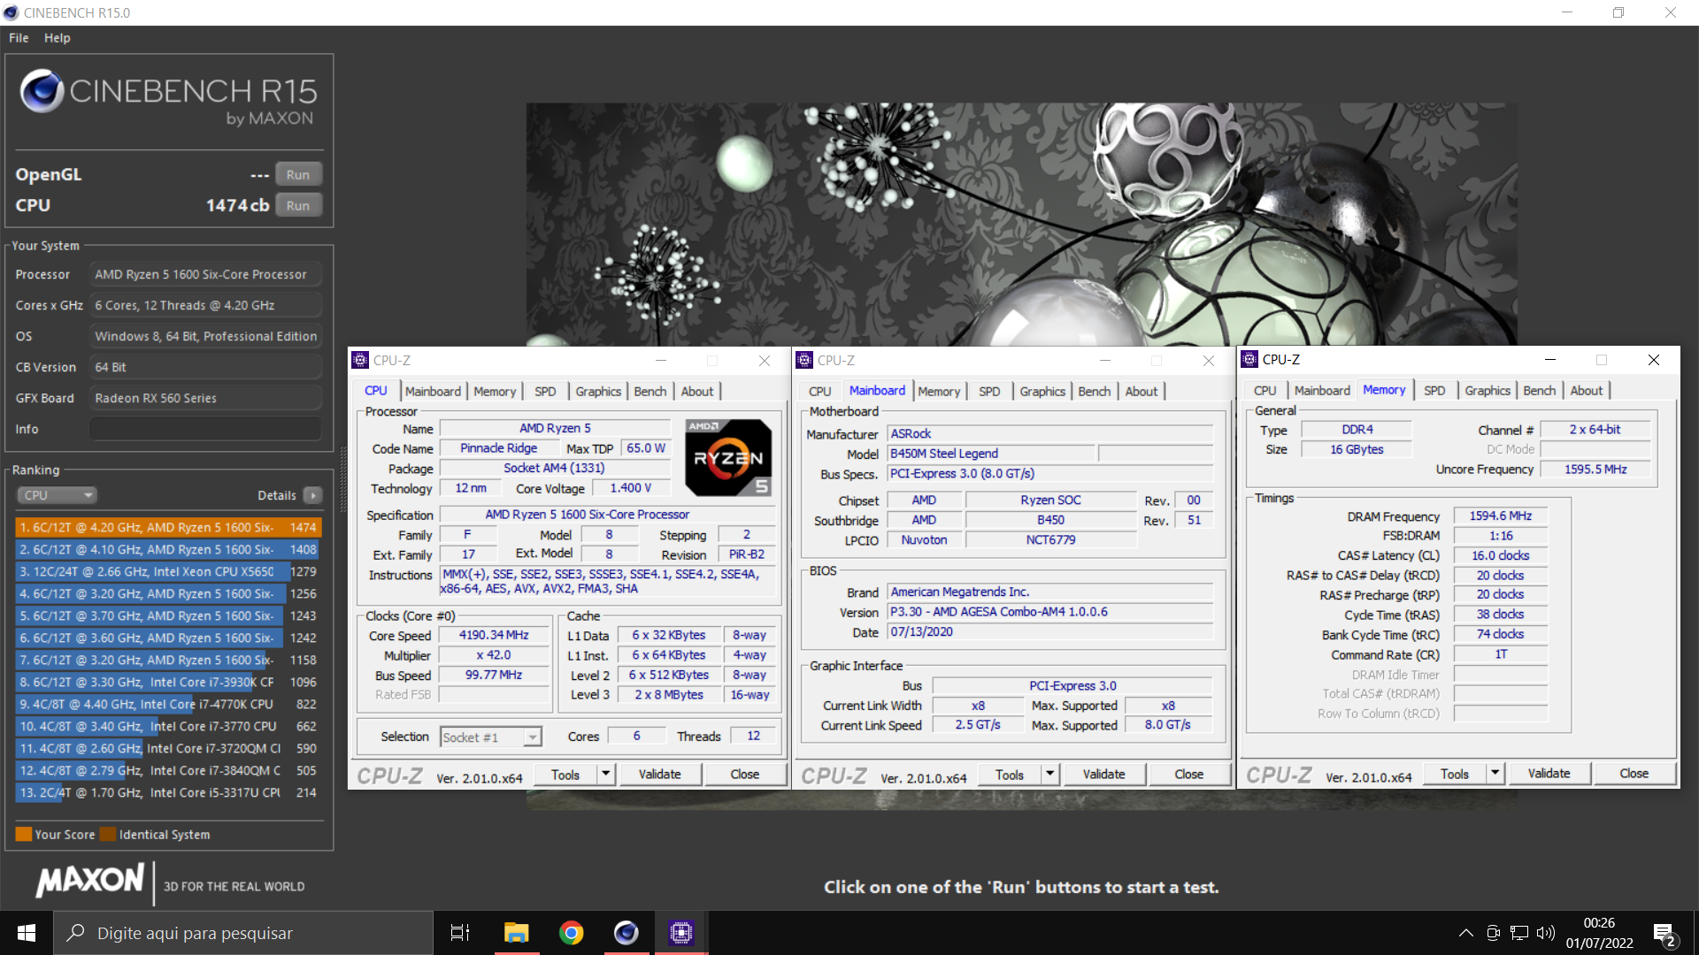Open File Explorer from the taskbar

pyautogui.click(x=516, y=933)
